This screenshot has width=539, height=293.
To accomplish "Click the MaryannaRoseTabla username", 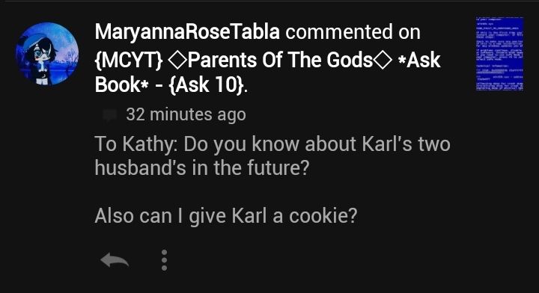I will point(187,32).
